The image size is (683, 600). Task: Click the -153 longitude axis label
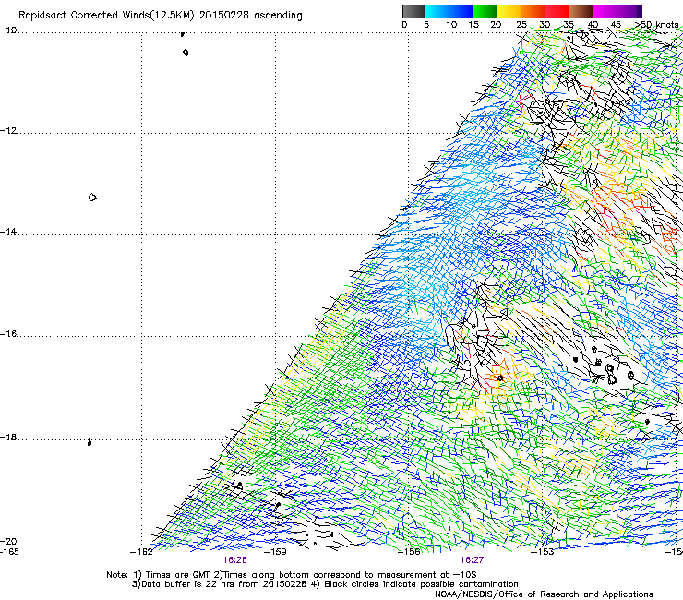(x=543, y=552)
